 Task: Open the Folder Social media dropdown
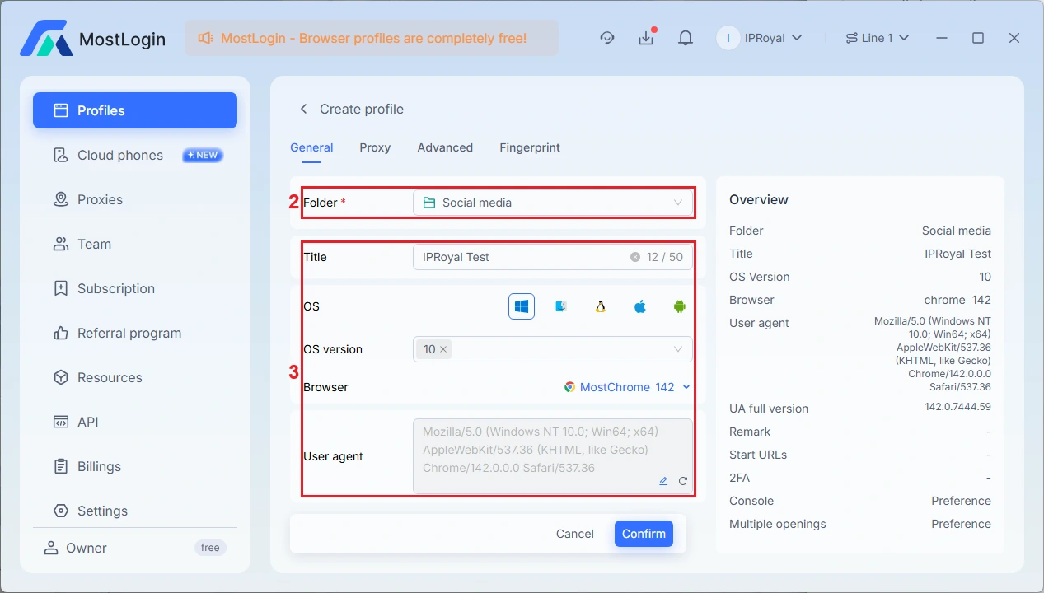(553, 203)
